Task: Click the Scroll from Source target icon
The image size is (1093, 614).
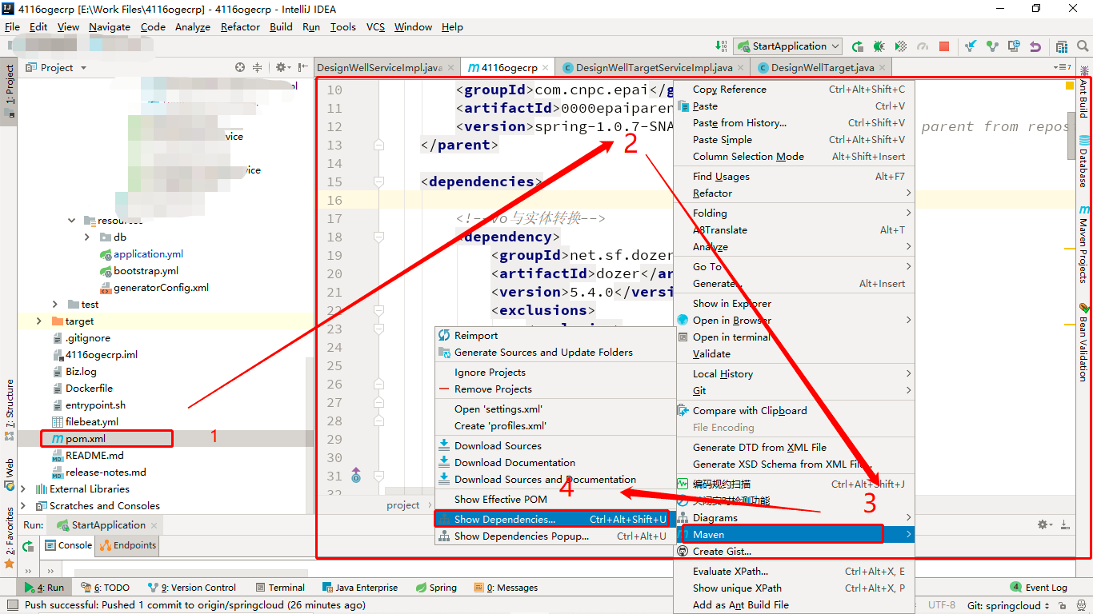Action: point(240,68)
